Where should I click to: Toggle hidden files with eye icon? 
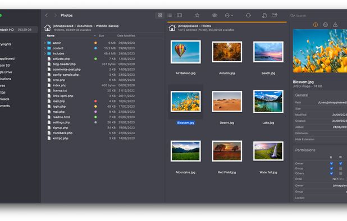coord(214,15)
